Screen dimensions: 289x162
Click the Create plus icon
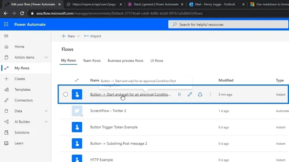[6, 79]
